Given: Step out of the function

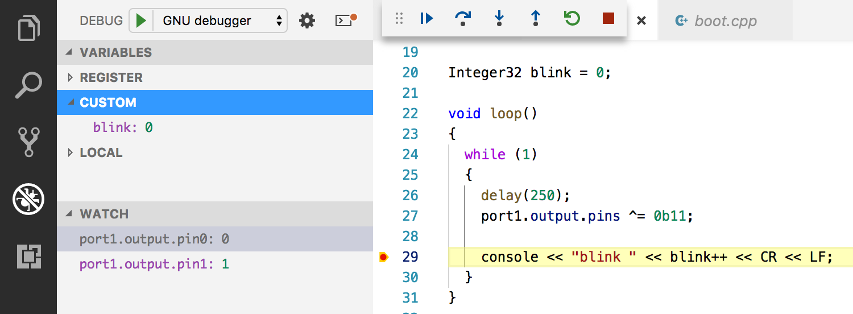Looking at the screenshot, I should point(535,19).
